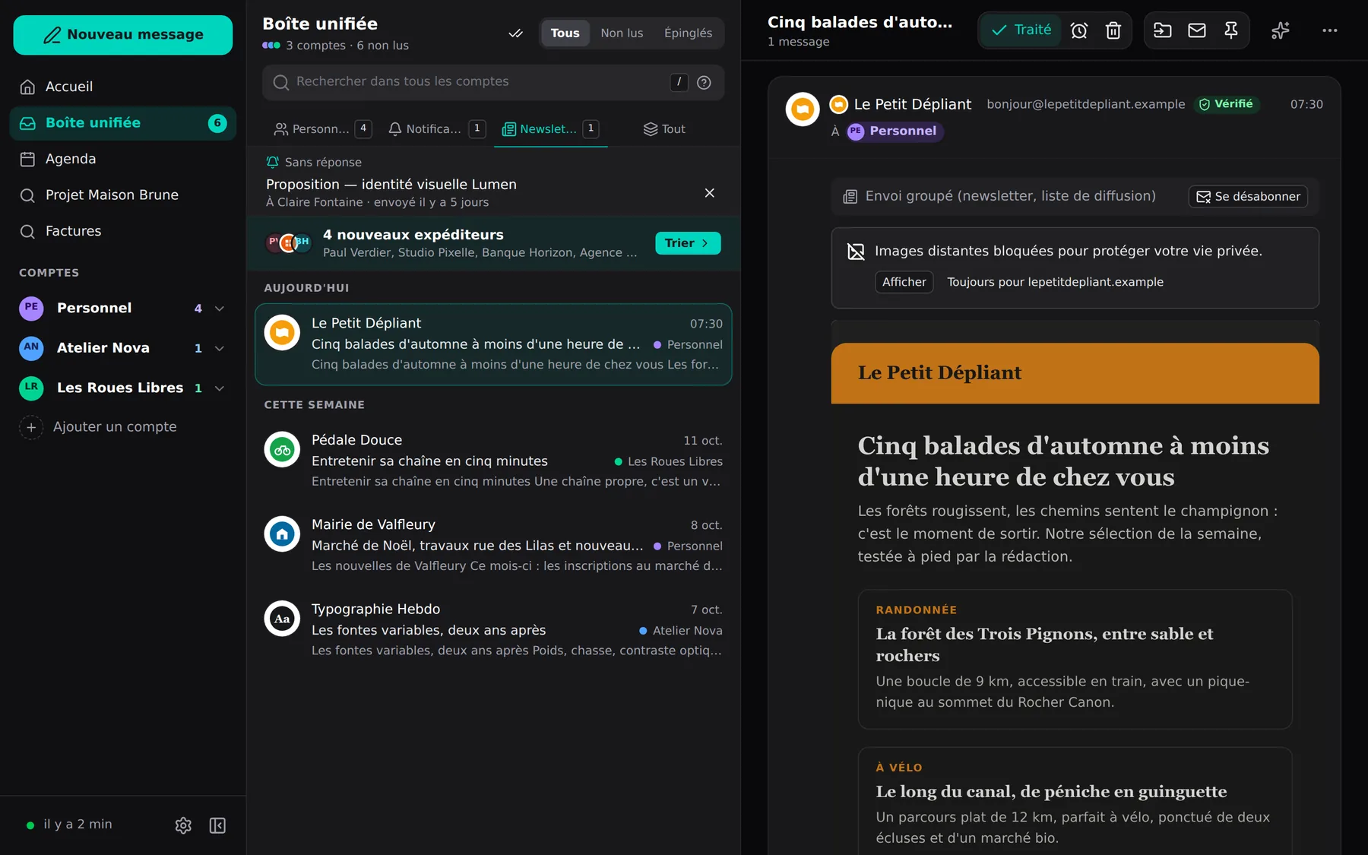Open the more options ellipsis menu

[1329, 30]
